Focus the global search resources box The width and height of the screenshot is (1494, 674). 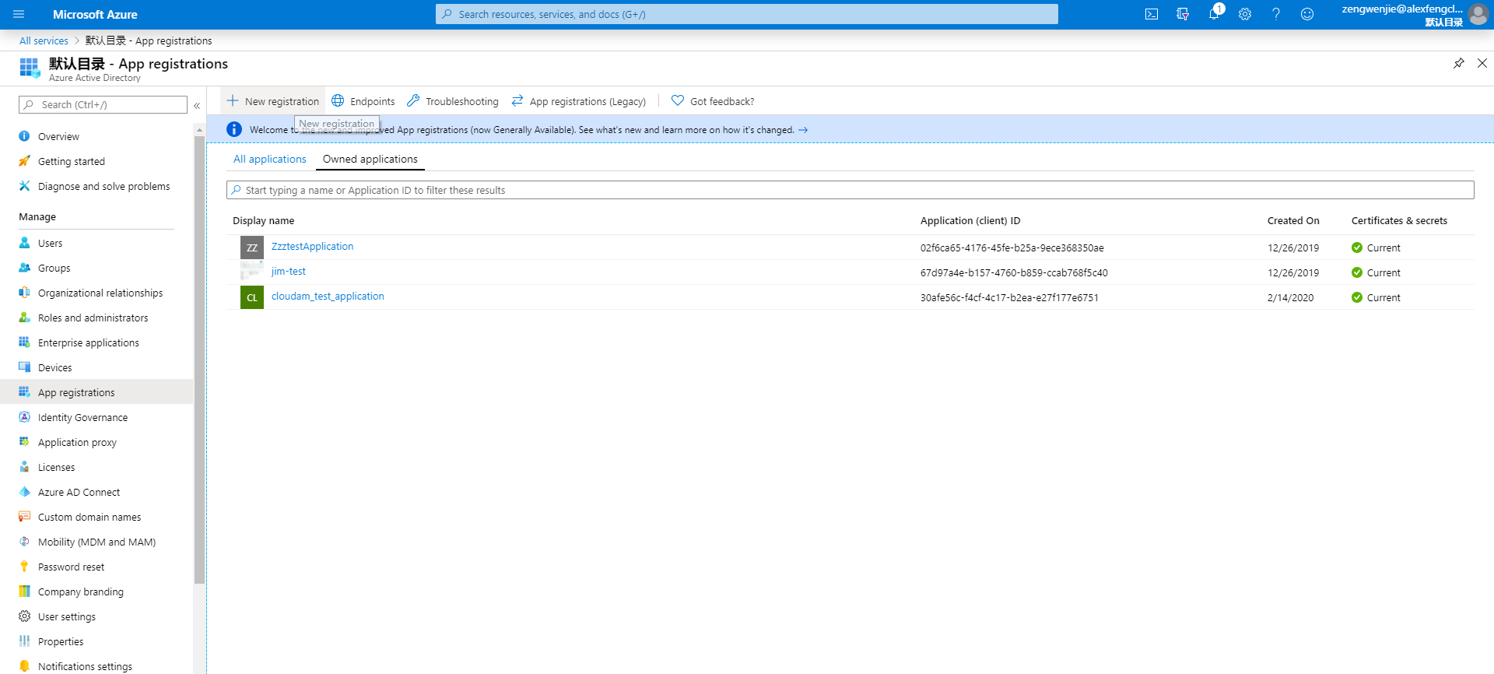747,14
